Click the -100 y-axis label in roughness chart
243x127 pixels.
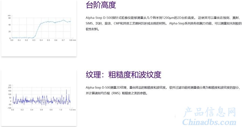coord(9,108)
